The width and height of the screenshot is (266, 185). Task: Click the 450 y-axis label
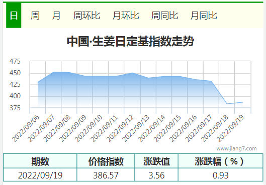click(15, 73)
